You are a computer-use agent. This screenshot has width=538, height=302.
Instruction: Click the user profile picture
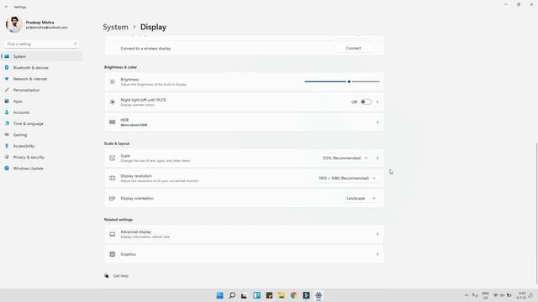point(14,24)
